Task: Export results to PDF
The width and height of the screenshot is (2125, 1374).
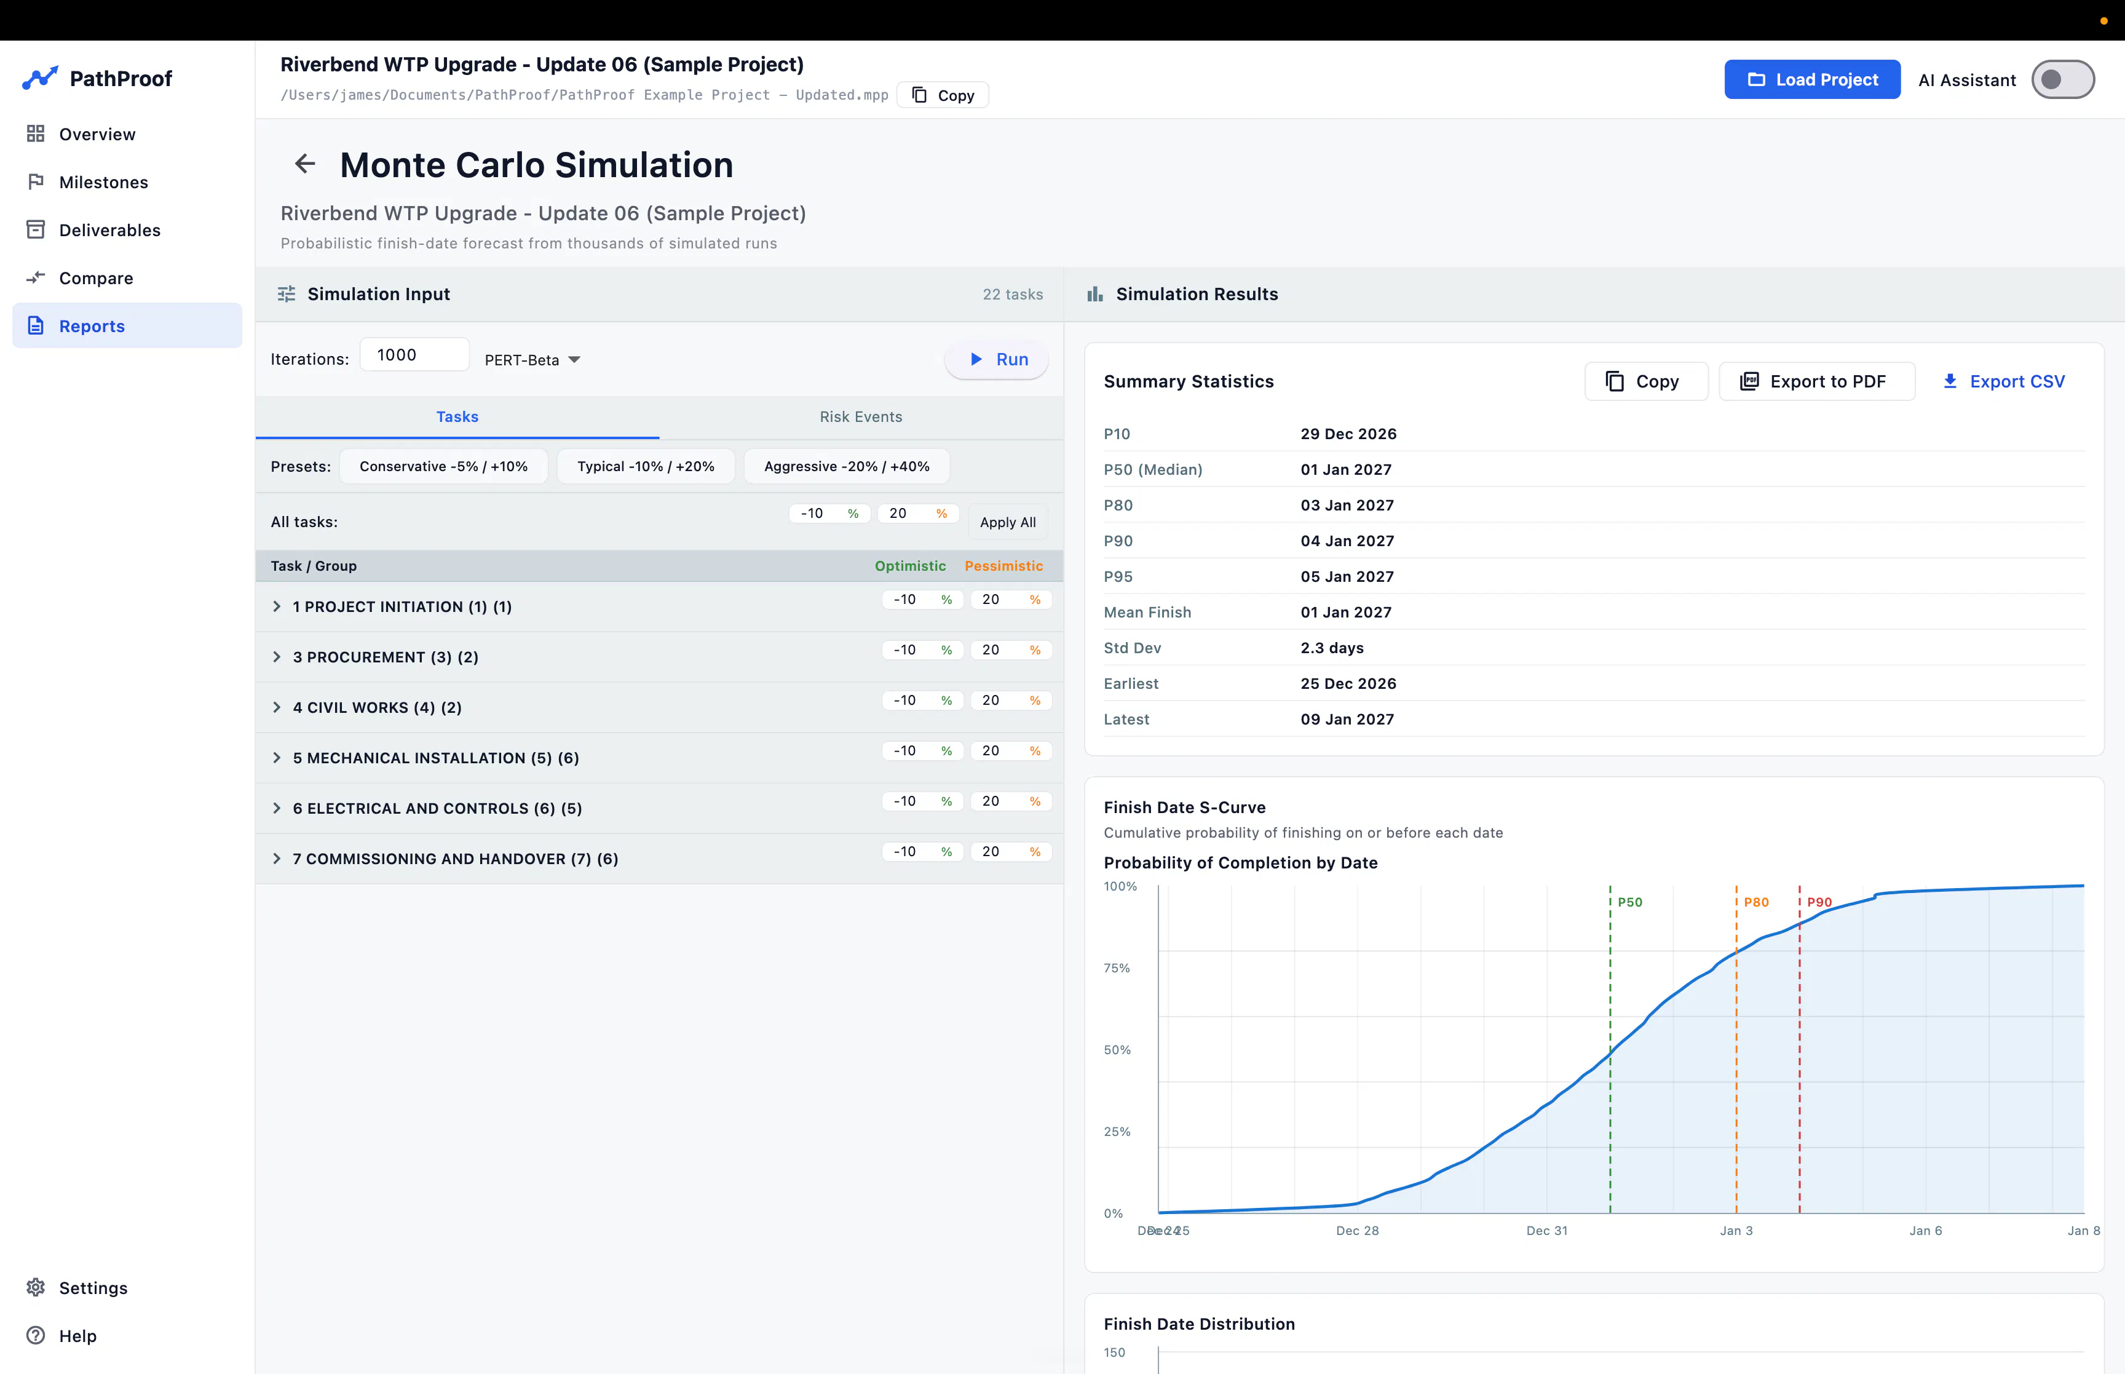Action: 1816,381
